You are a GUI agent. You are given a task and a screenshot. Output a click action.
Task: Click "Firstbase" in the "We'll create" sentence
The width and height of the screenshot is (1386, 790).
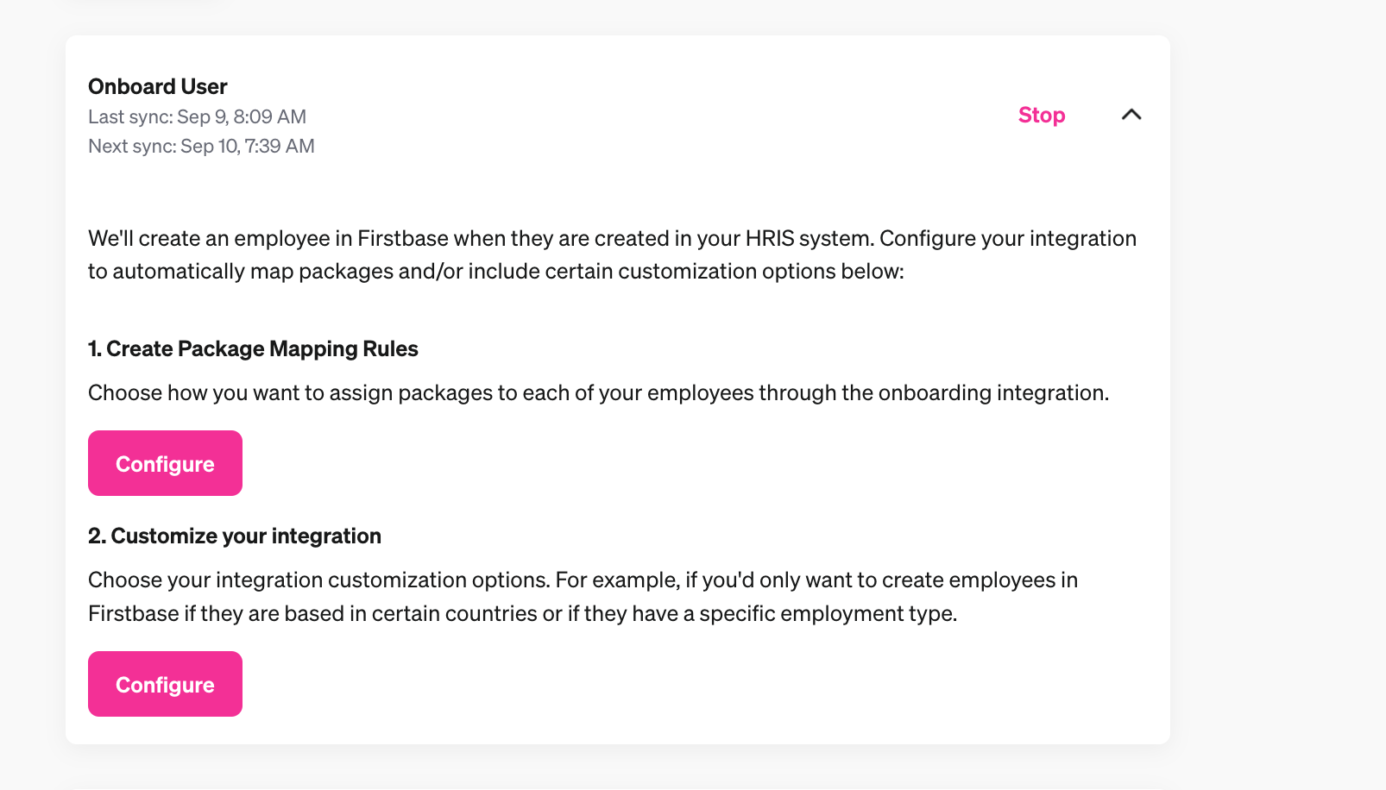point(402,239)
